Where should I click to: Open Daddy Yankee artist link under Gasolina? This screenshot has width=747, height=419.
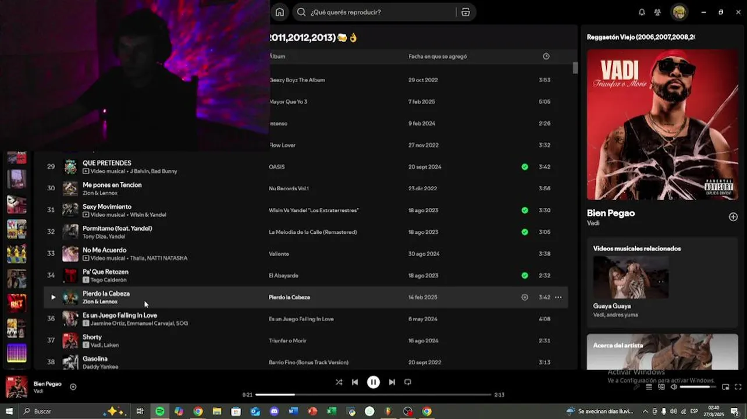click(x=100, y=367)
